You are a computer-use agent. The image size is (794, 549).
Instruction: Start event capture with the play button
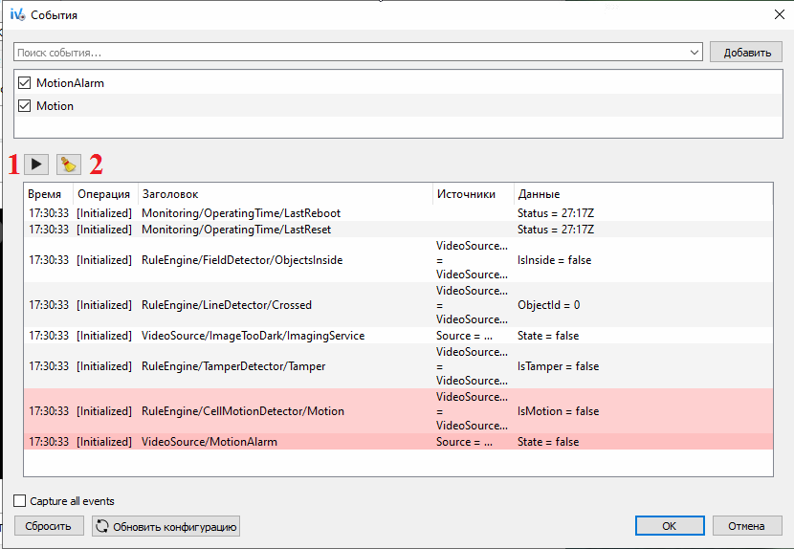[x=36, y=165]
